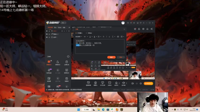The width and height of the screenshot is (200, 112).
Task: Toggle visibility of 文本 1 source
Action: click(x=47, y=31)
